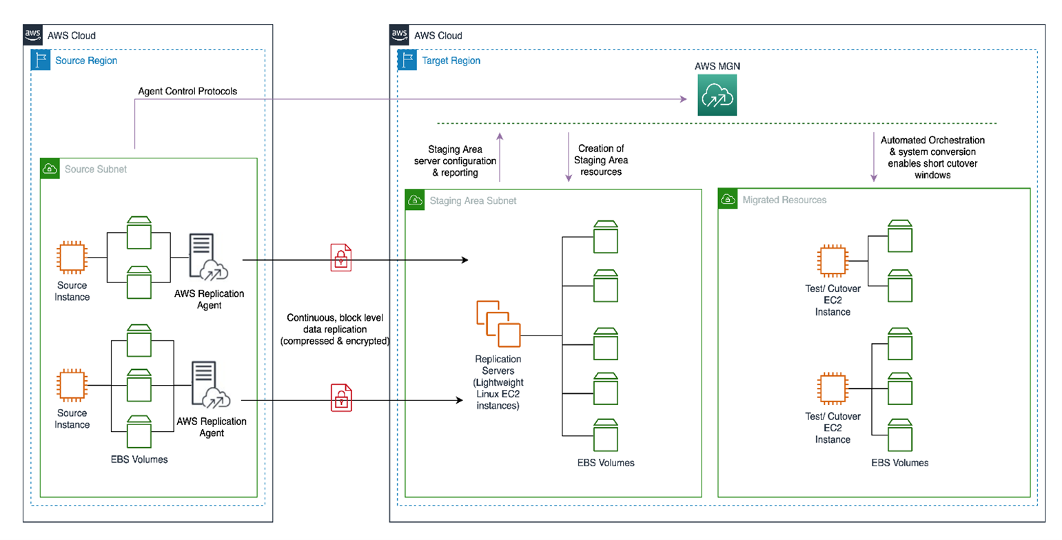
Task: Click the Target Region flag icon
Action: [406, 60]
